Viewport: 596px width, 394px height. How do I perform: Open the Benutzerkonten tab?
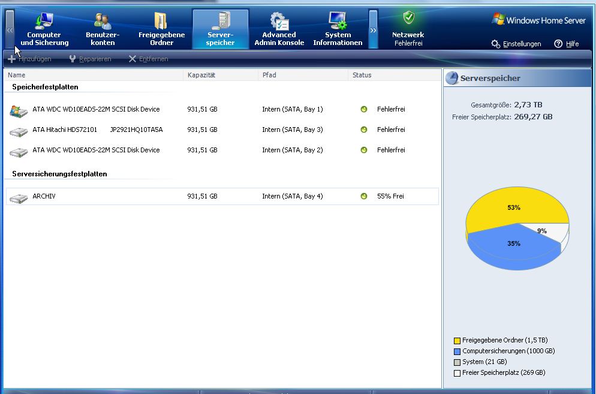click(x=103, y=29)
